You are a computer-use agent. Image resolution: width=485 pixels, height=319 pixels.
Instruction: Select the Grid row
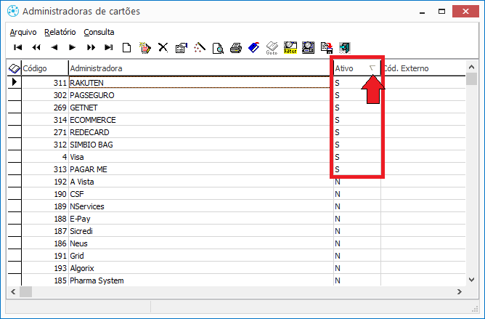pyautogui.click(x=237, y=256)
